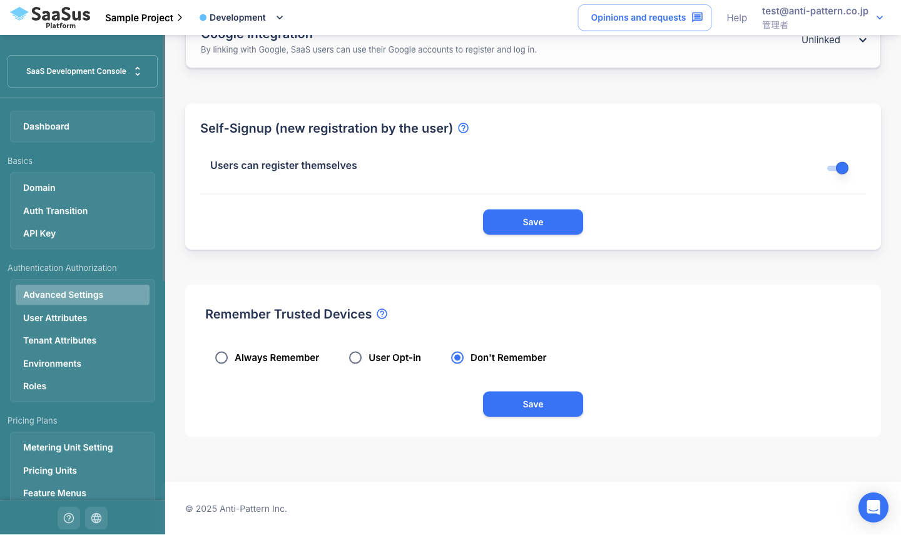Toggle Users can register themselves switch
The image size is (901, 535).
click(838, 168)
